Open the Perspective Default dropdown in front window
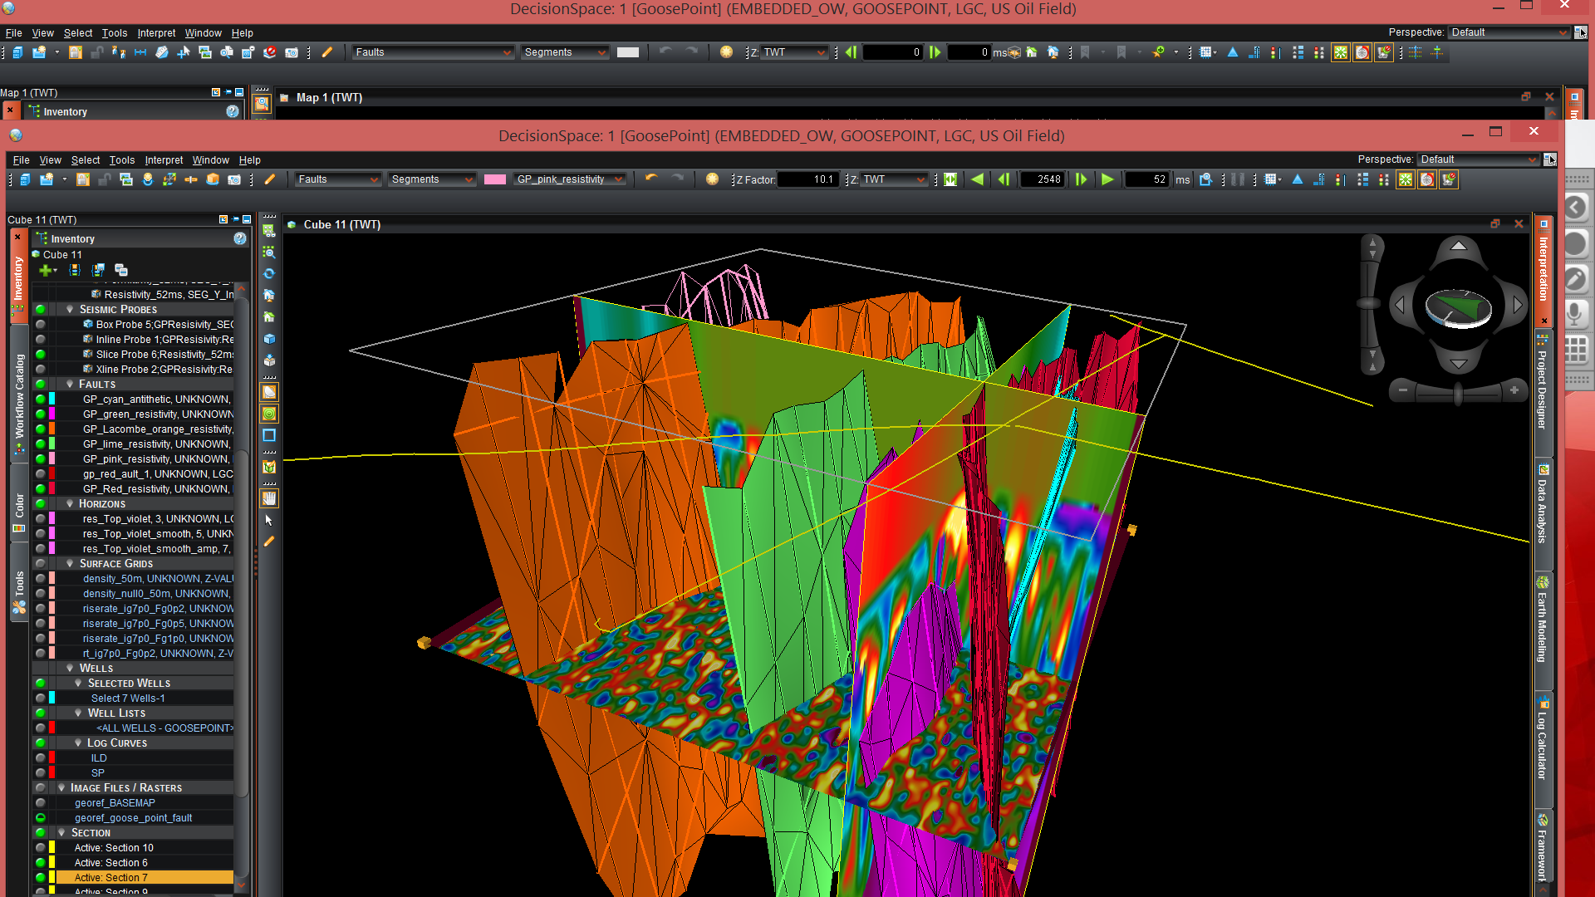This screenshot has height=897, width=1595. (x=1479, y=159)
